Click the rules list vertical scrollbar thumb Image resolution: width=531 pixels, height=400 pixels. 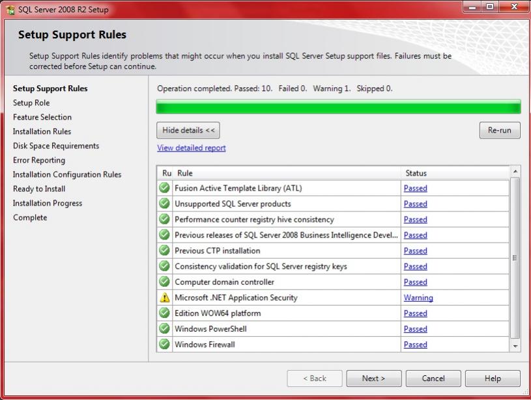[x=515, y=258]
